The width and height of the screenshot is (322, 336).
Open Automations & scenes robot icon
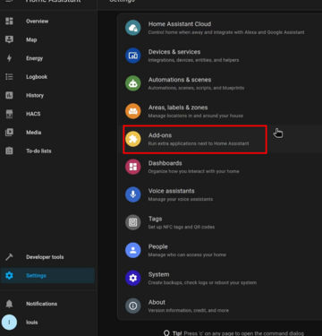[133, 83]
